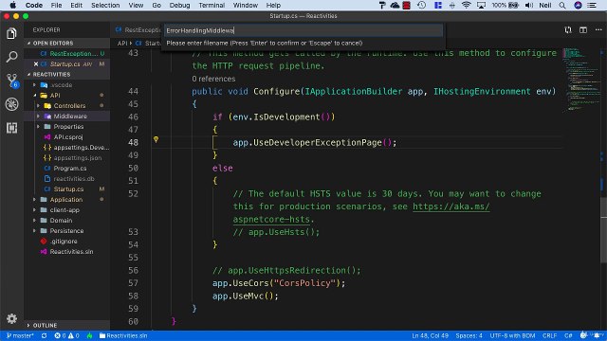Open the Terminal menu
The width and height of the screenshot is (607, 341).
click(x=212, y=5)
